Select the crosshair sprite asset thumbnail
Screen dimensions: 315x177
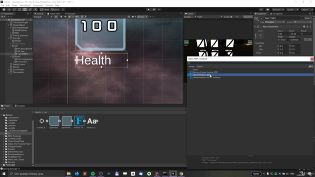(x=41, y=121)
